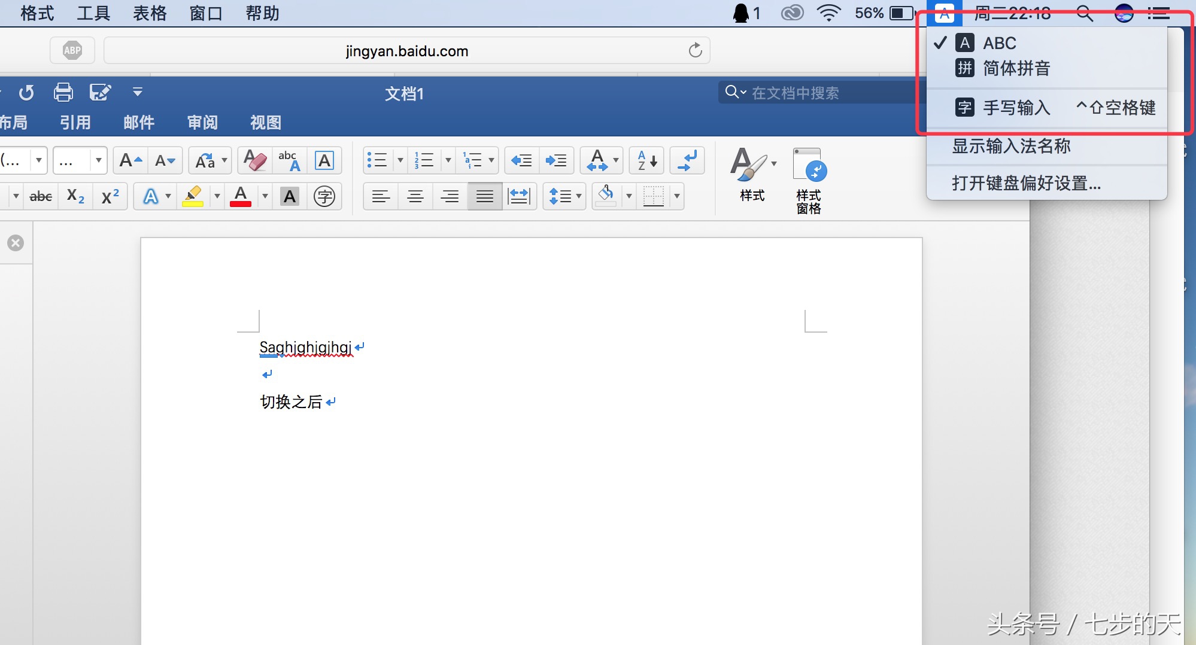The width and height of the screenshot is (1196, 645).
Task: Expand the bullets style dropdown arrow
Action: coord(400,160)
